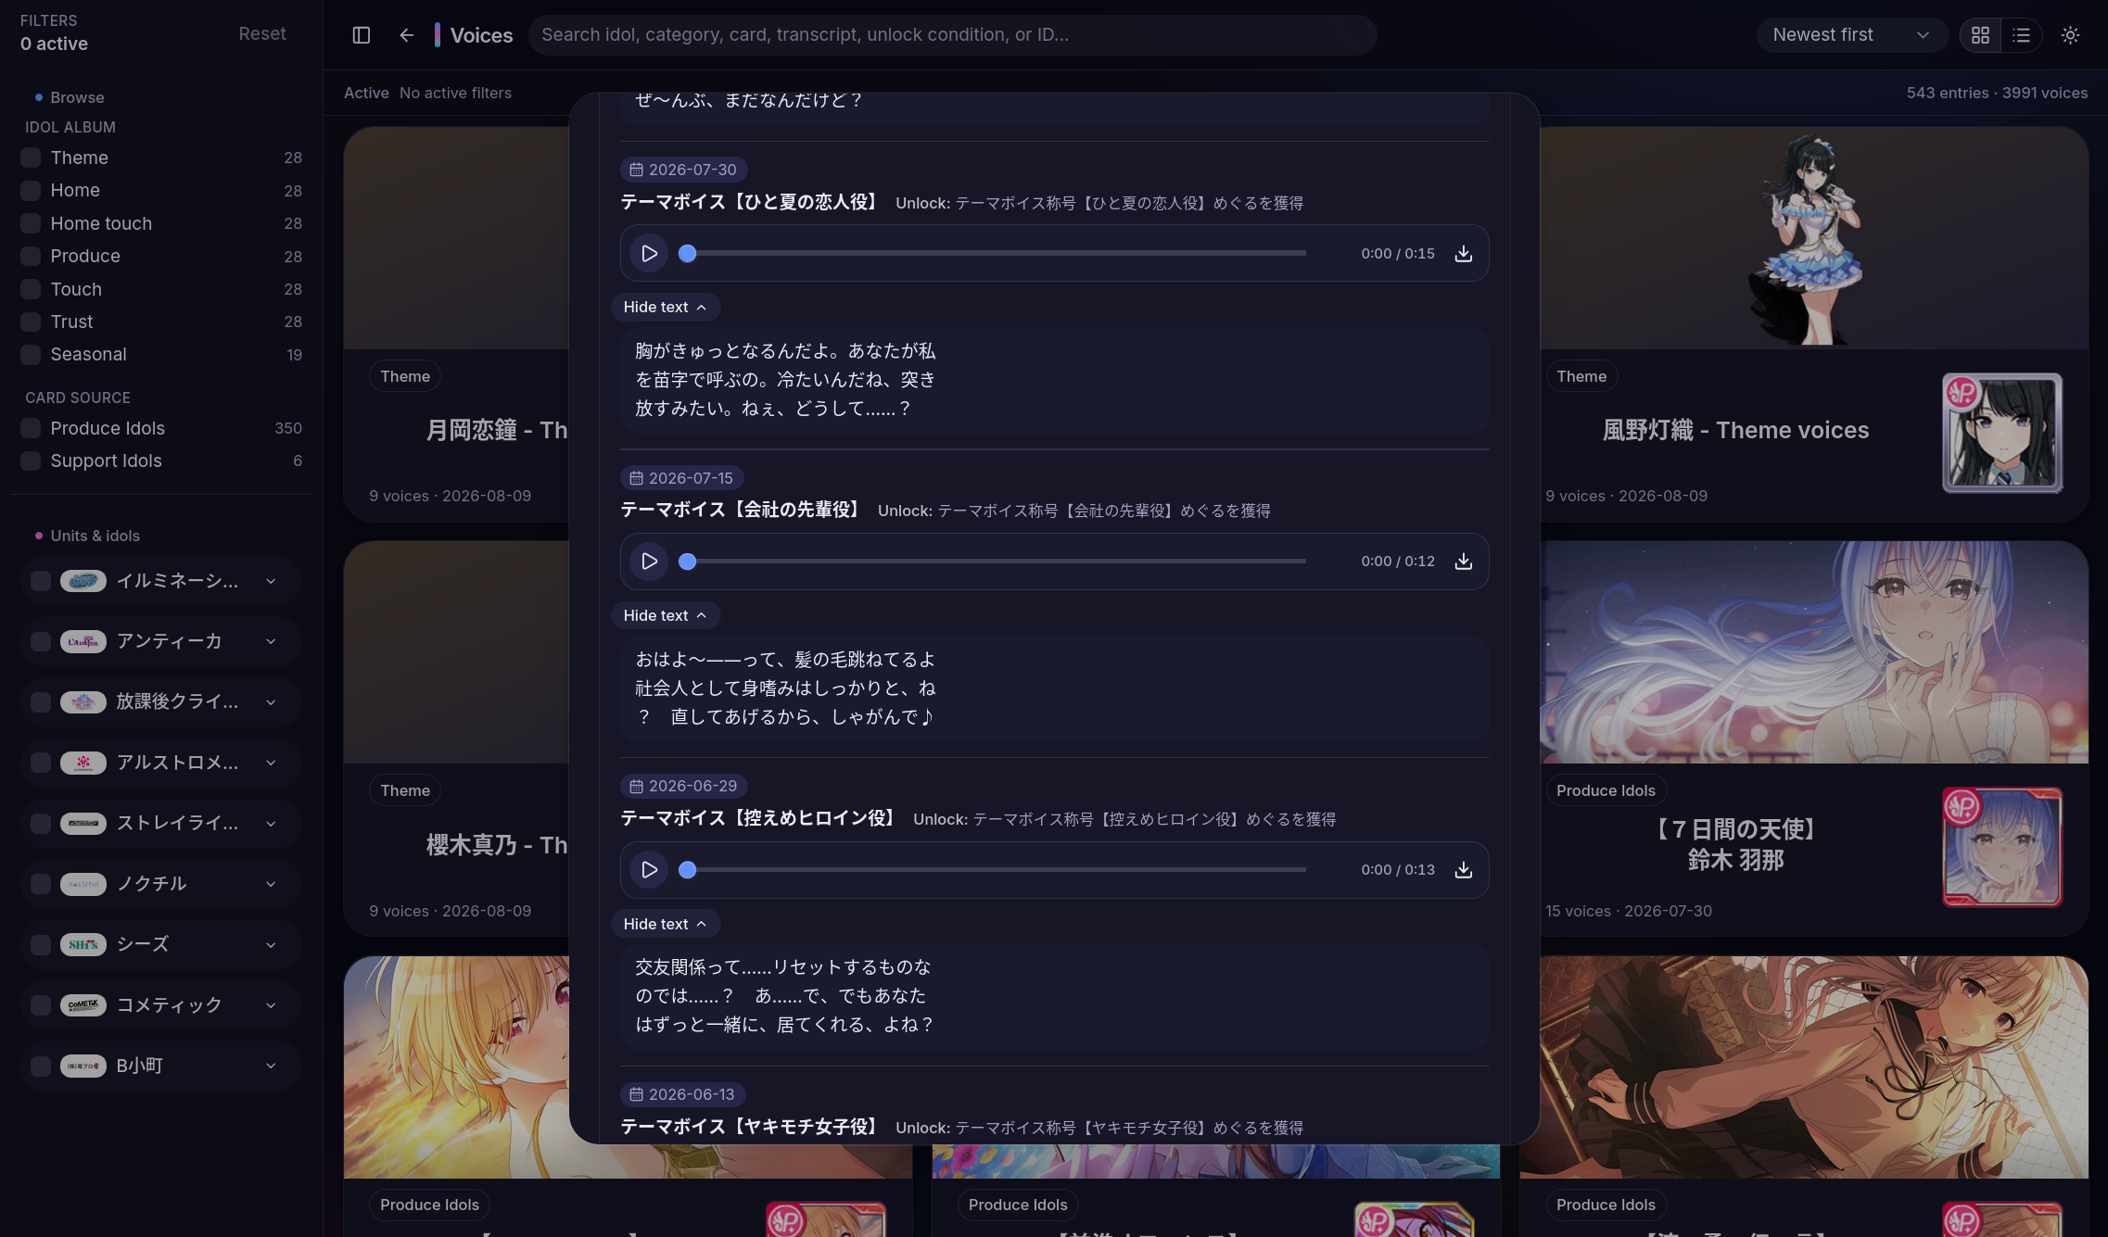Expand the シーズ unit group
The width and height of the screenshot is (2108, 1237).
click(271, 945)
